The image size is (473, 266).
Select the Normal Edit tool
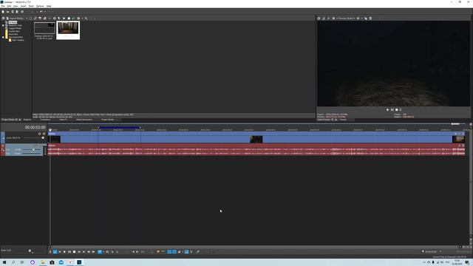pyautogui.click(x=100, y=251)
